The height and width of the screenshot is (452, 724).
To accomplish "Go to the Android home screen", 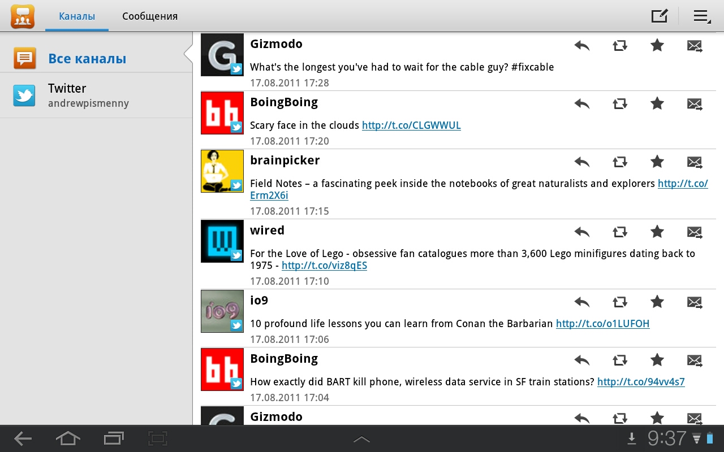I will 67,438.
